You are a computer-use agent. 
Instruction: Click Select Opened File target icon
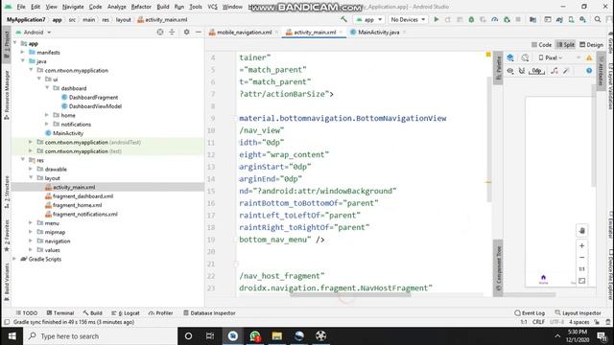click(x=160, y=32)
